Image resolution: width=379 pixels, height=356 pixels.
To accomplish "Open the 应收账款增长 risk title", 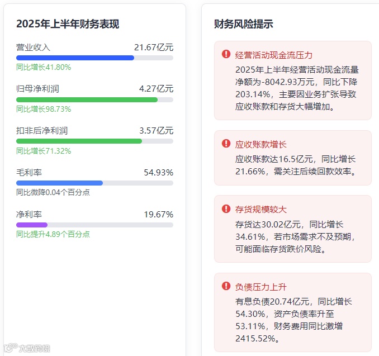I will pos(261,144).
